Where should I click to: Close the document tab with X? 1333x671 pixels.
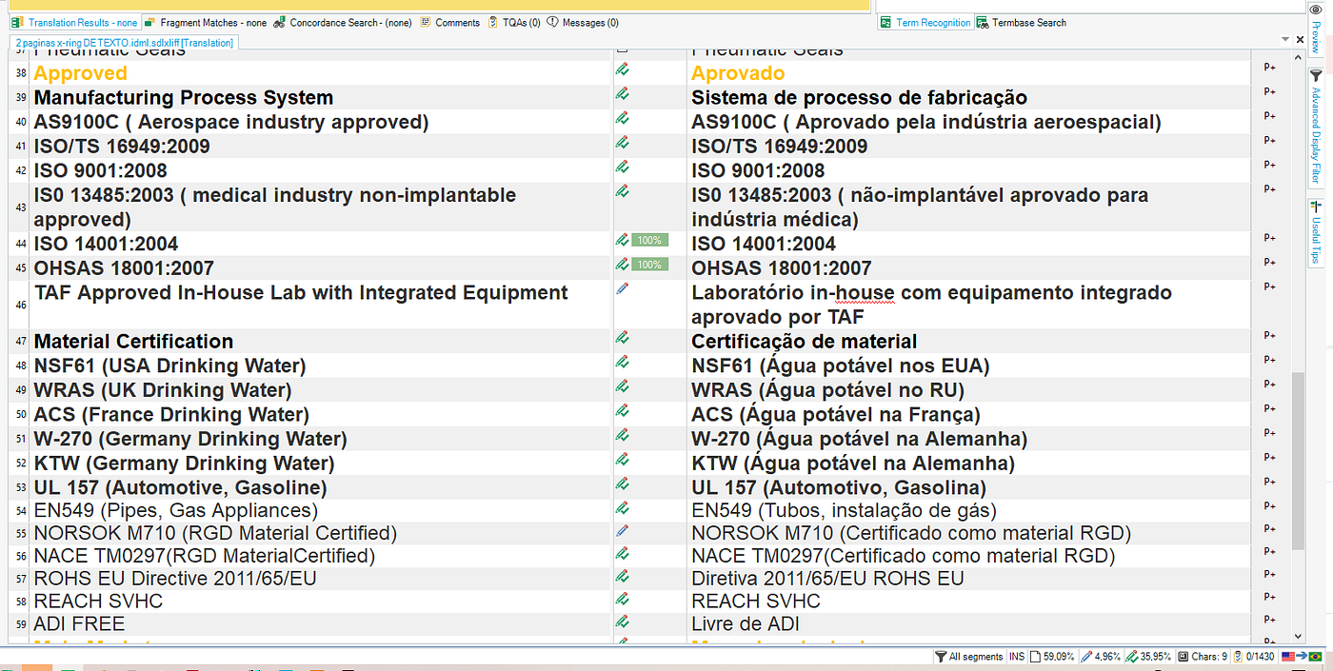pos(1298,40)
